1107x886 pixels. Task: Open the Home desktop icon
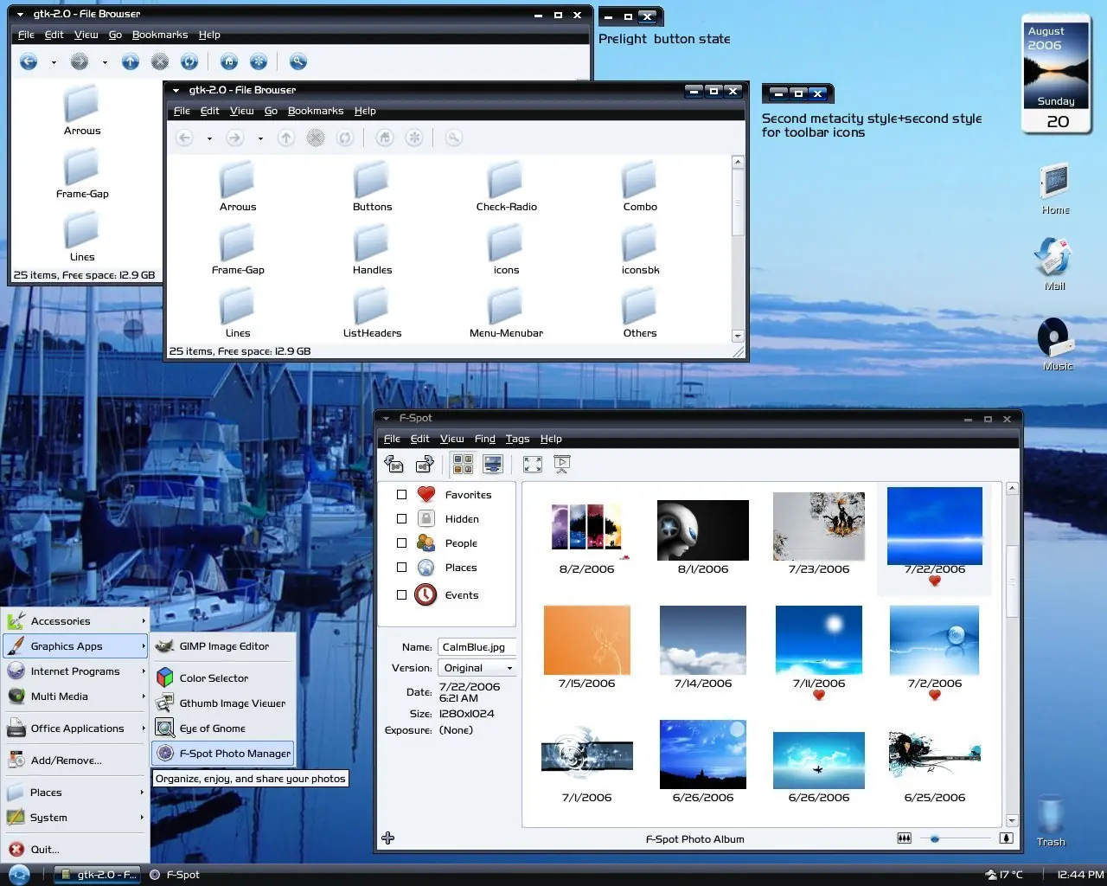coord(1055,189)
